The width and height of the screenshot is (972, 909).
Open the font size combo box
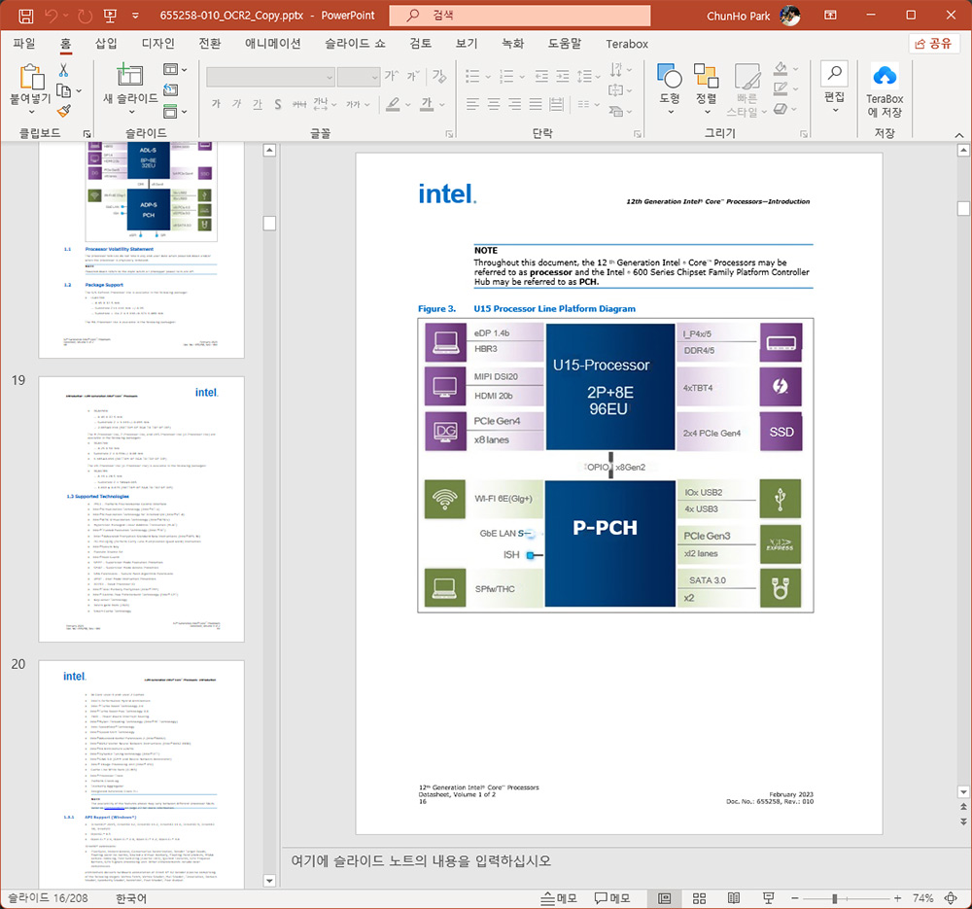coord(358,77)
